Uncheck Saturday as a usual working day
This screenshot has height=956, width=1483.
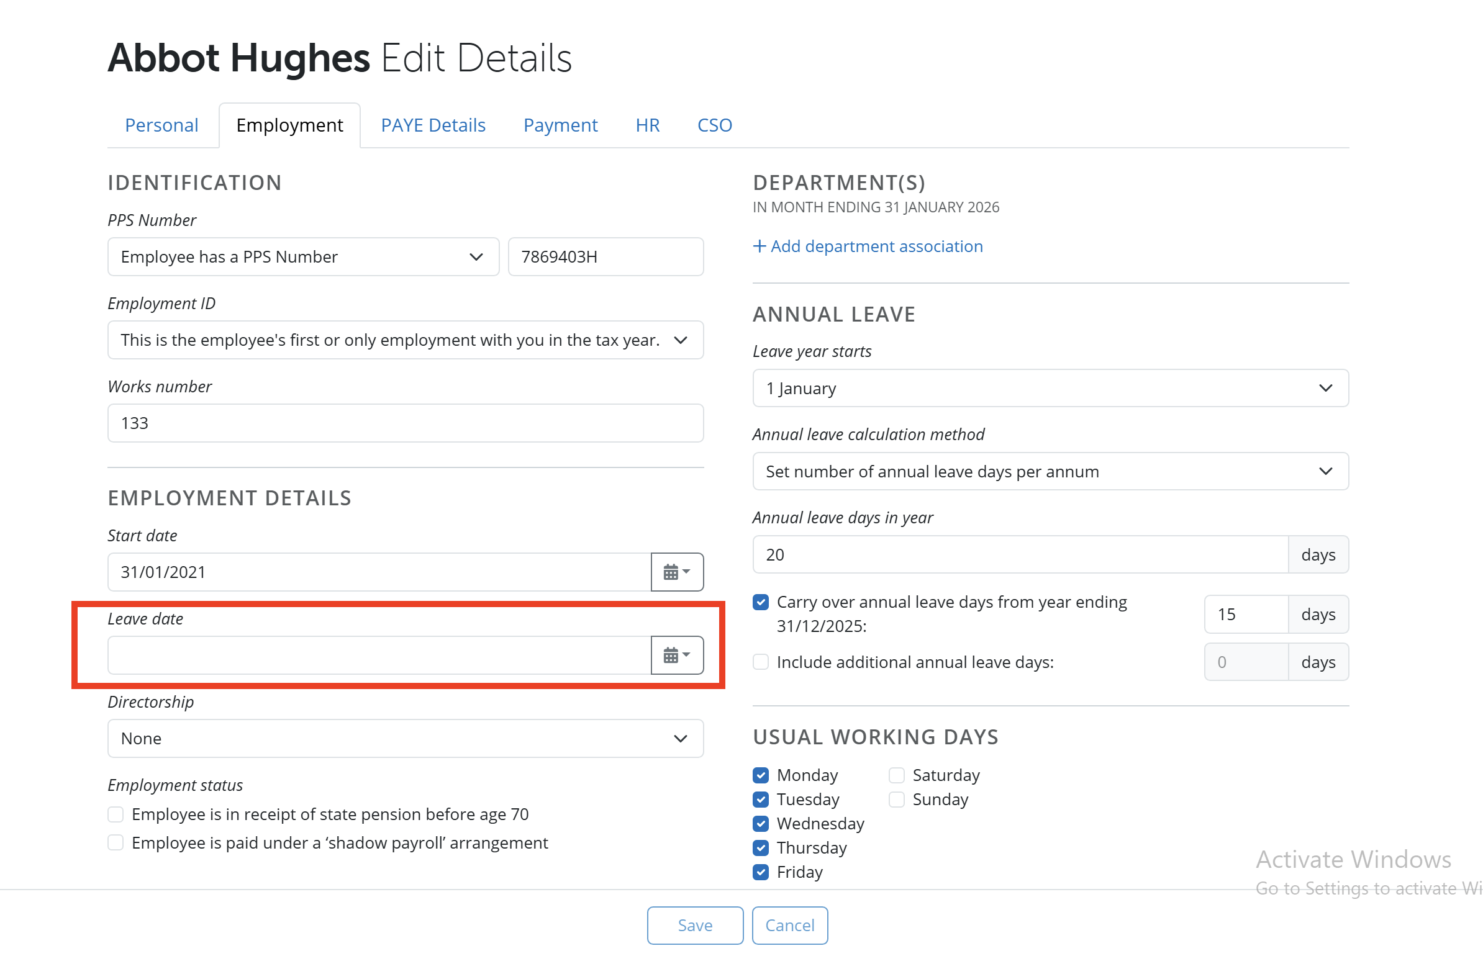[x=896, y=775]
